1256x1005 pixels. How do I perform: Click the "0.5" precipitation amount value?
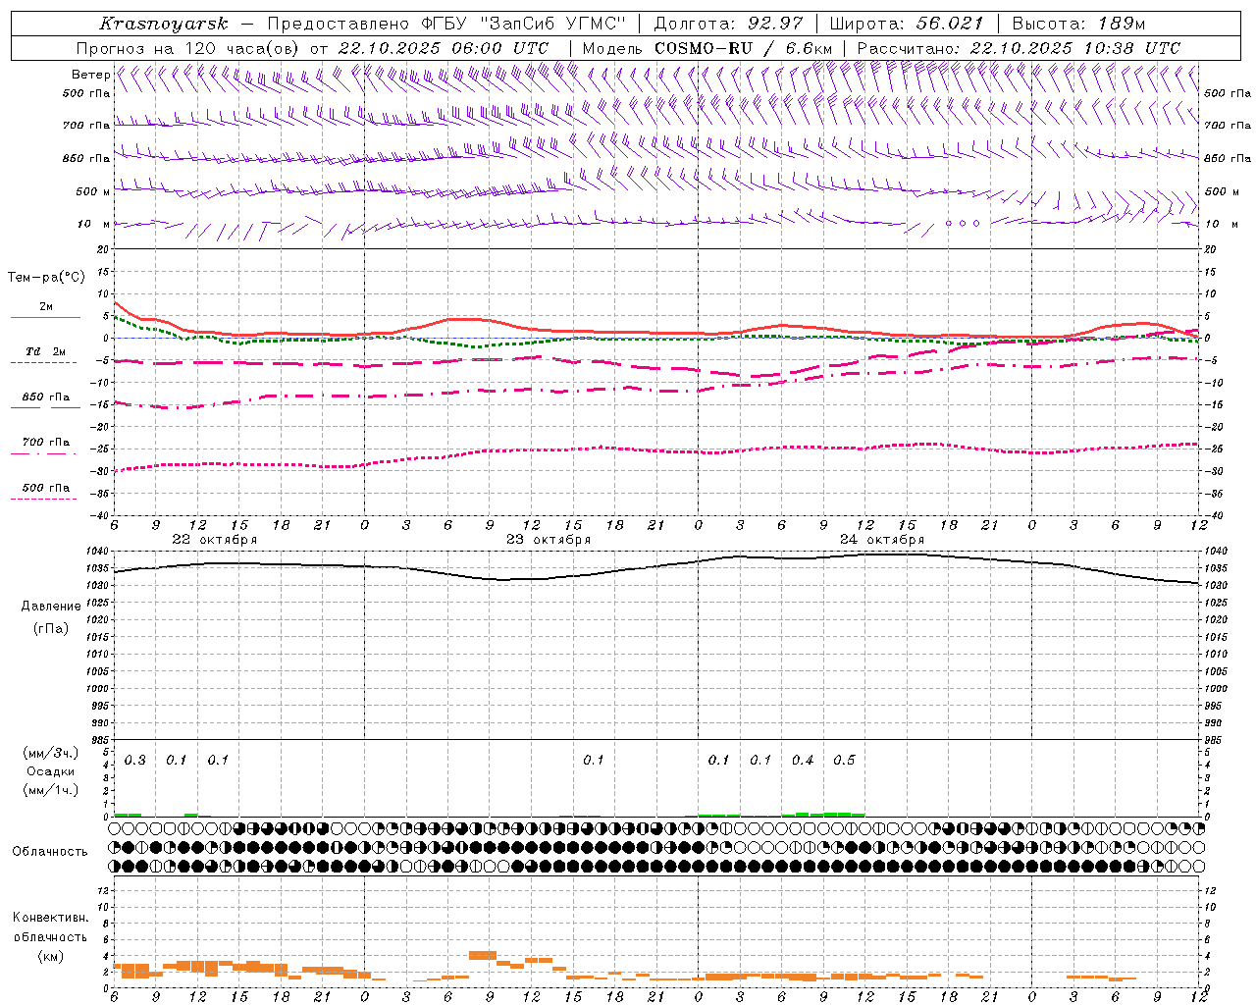tap(844, 761)
